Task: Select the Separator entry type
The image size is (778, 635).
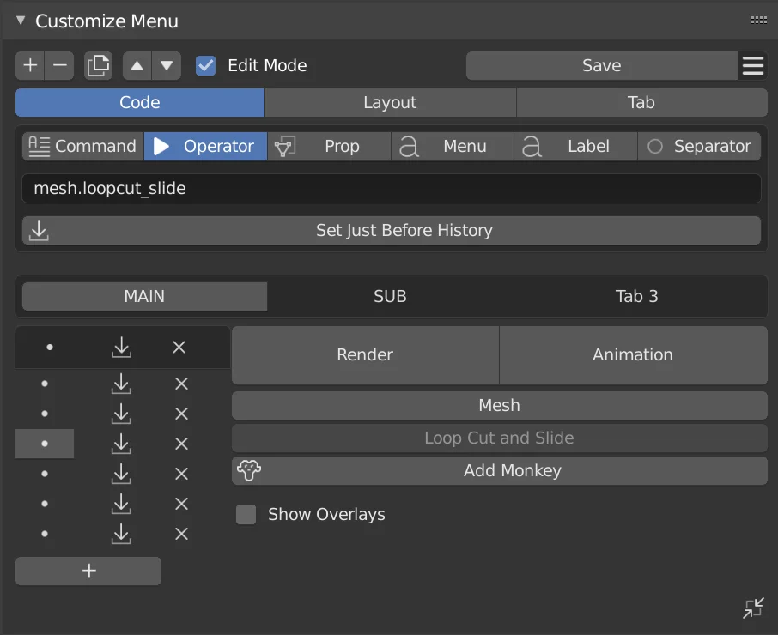Action: (x=700, y=146)
